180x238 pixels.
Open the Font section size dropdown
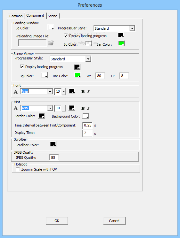click(x=64, y=92)
